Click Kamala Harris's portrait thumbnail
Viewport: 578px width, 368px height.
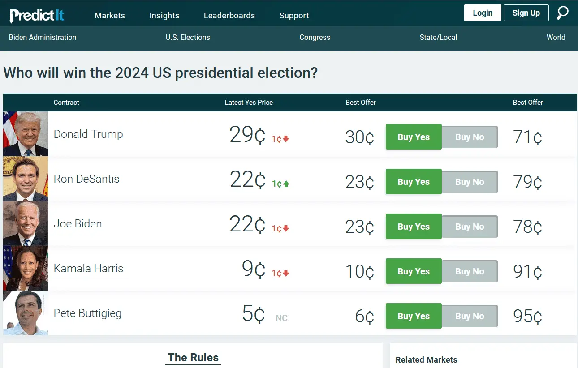tap(26, 268)
